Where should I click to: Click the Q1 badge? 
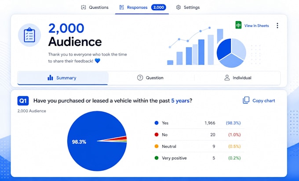(23, 100)
